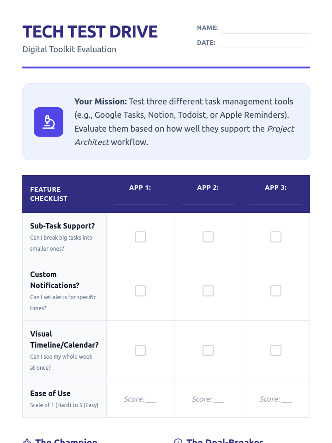This screenshot has height=443, width=332.
Task: Tick Custom Notifications box for App 3
Action: (276, 291)
